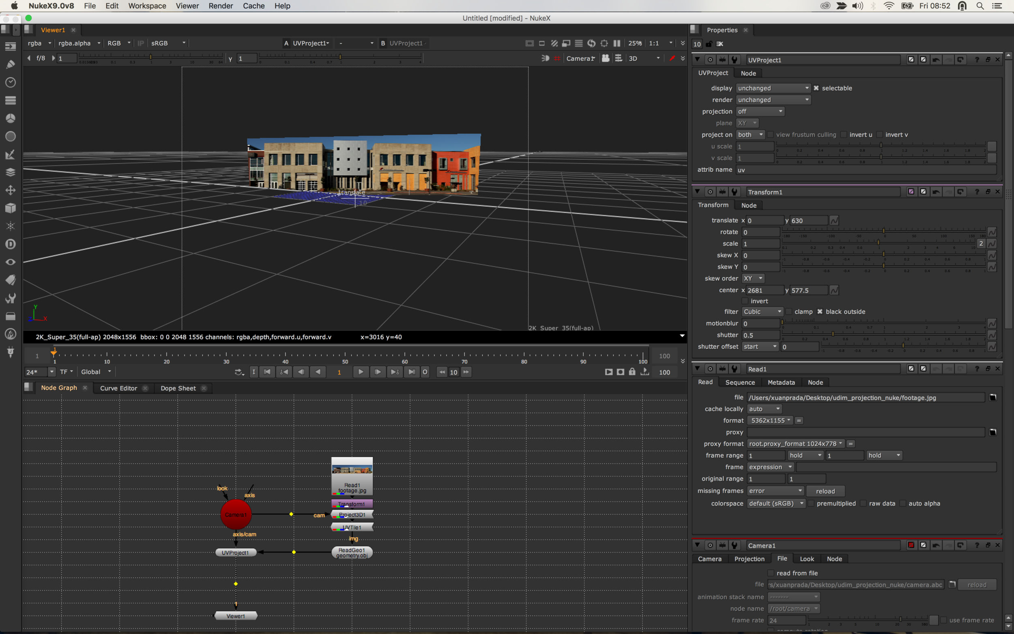Image resolution: width=1014 pixels, height=634 pixels.
Task: Click the Play forward button
Action: click(361, 372)
